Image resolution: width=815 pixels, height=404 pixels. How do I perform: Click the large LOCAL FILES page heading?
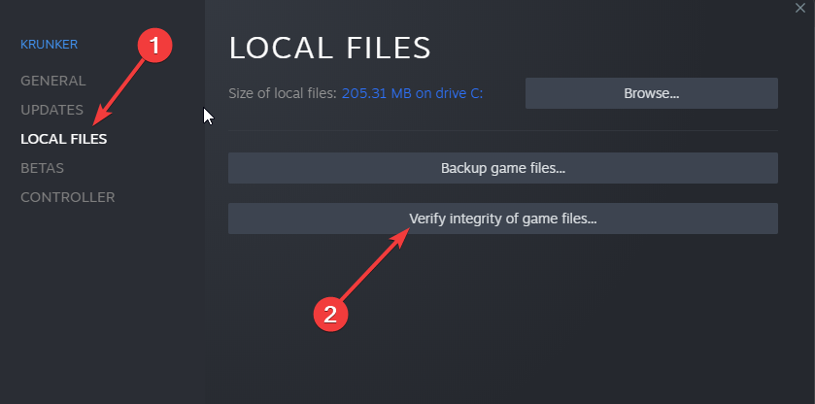click(x=330, y=48)
